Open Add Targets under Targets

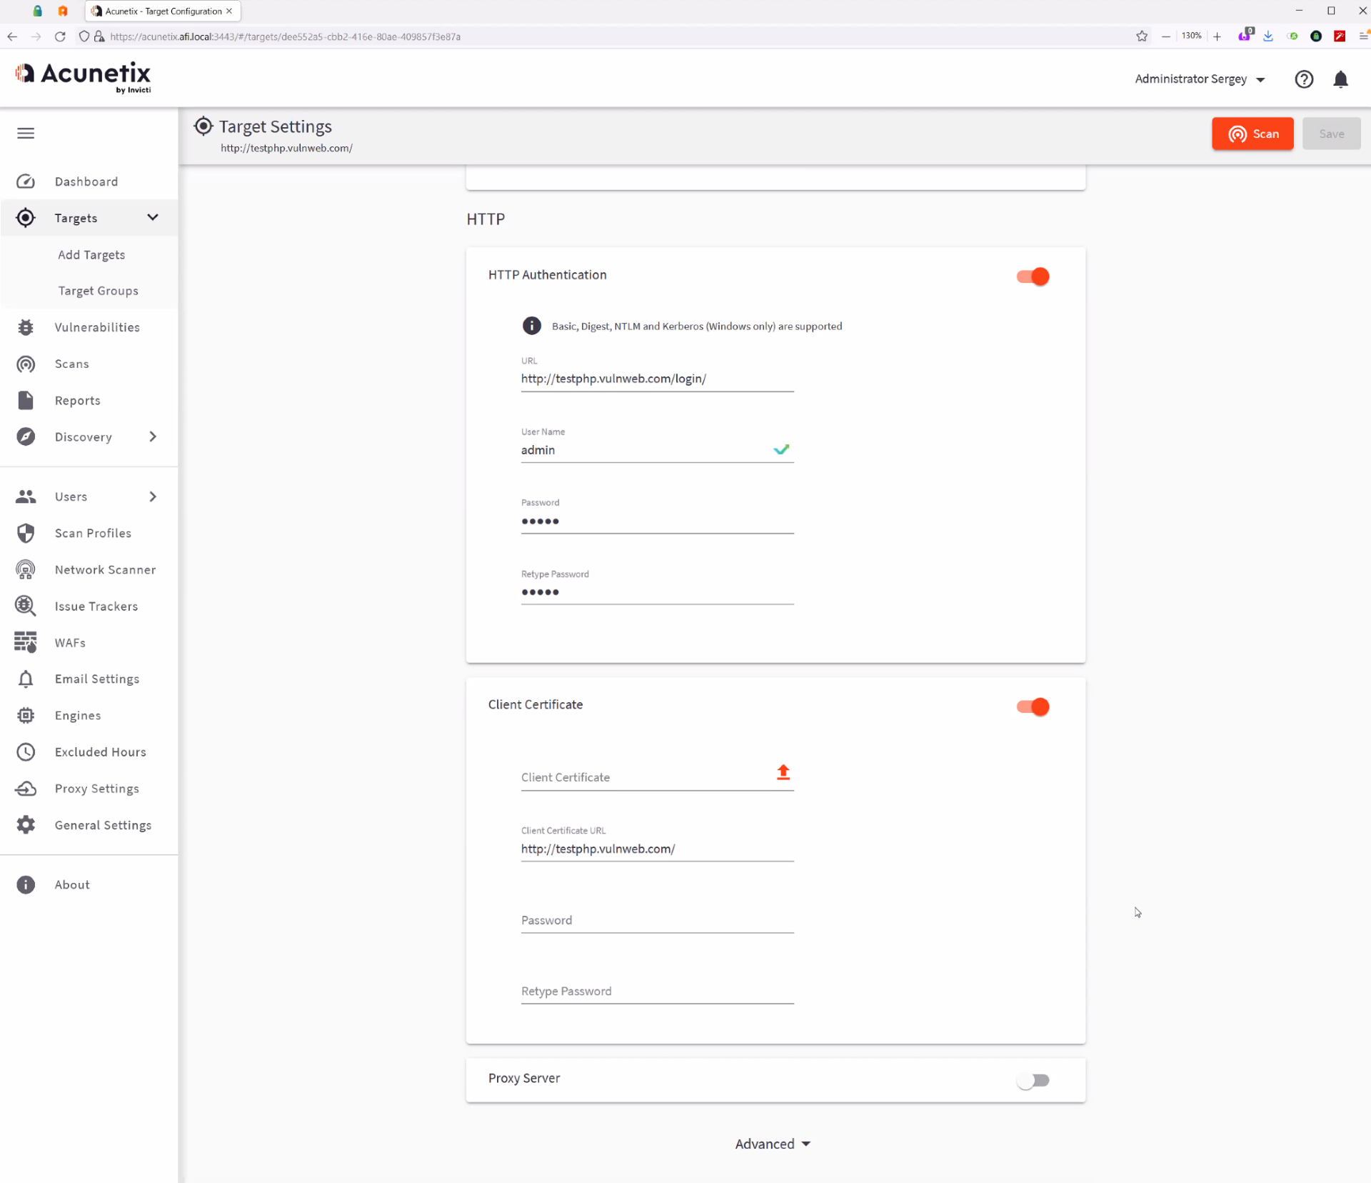(x=91, y=255)
